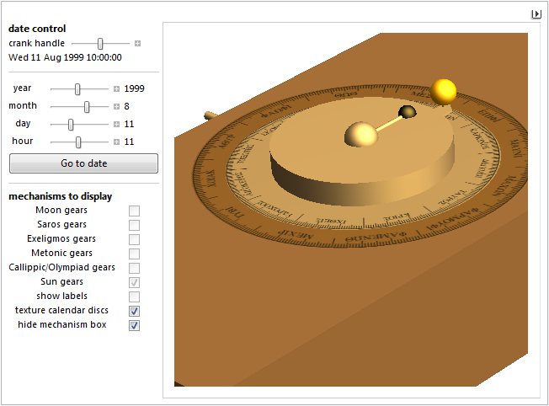The height and width of the screenshot is (406, 549).
Task: Show the Metonic gears mechanism
Action: click(x=134, y=254)
